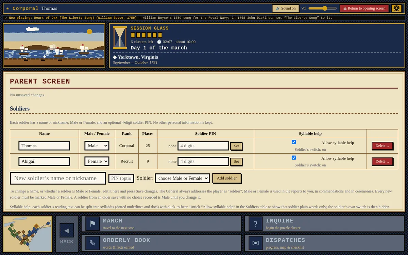Open Male/Female dropdown for Abigail
The height and width of the screenshot is (255, 408).
pos(97,161)
